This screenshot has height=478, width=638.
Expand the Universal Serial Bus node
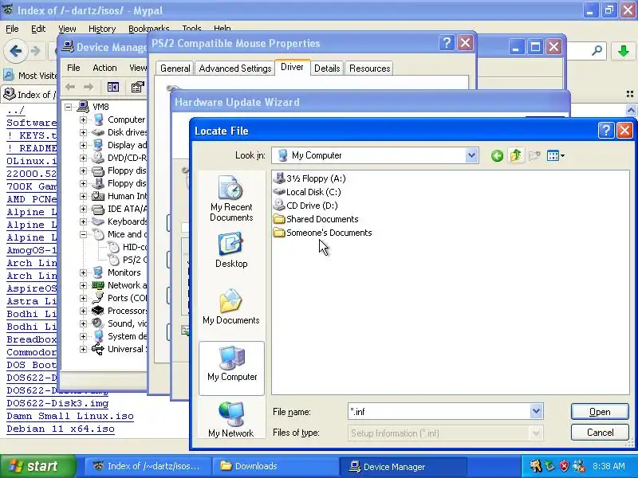(x=83, y=349)
